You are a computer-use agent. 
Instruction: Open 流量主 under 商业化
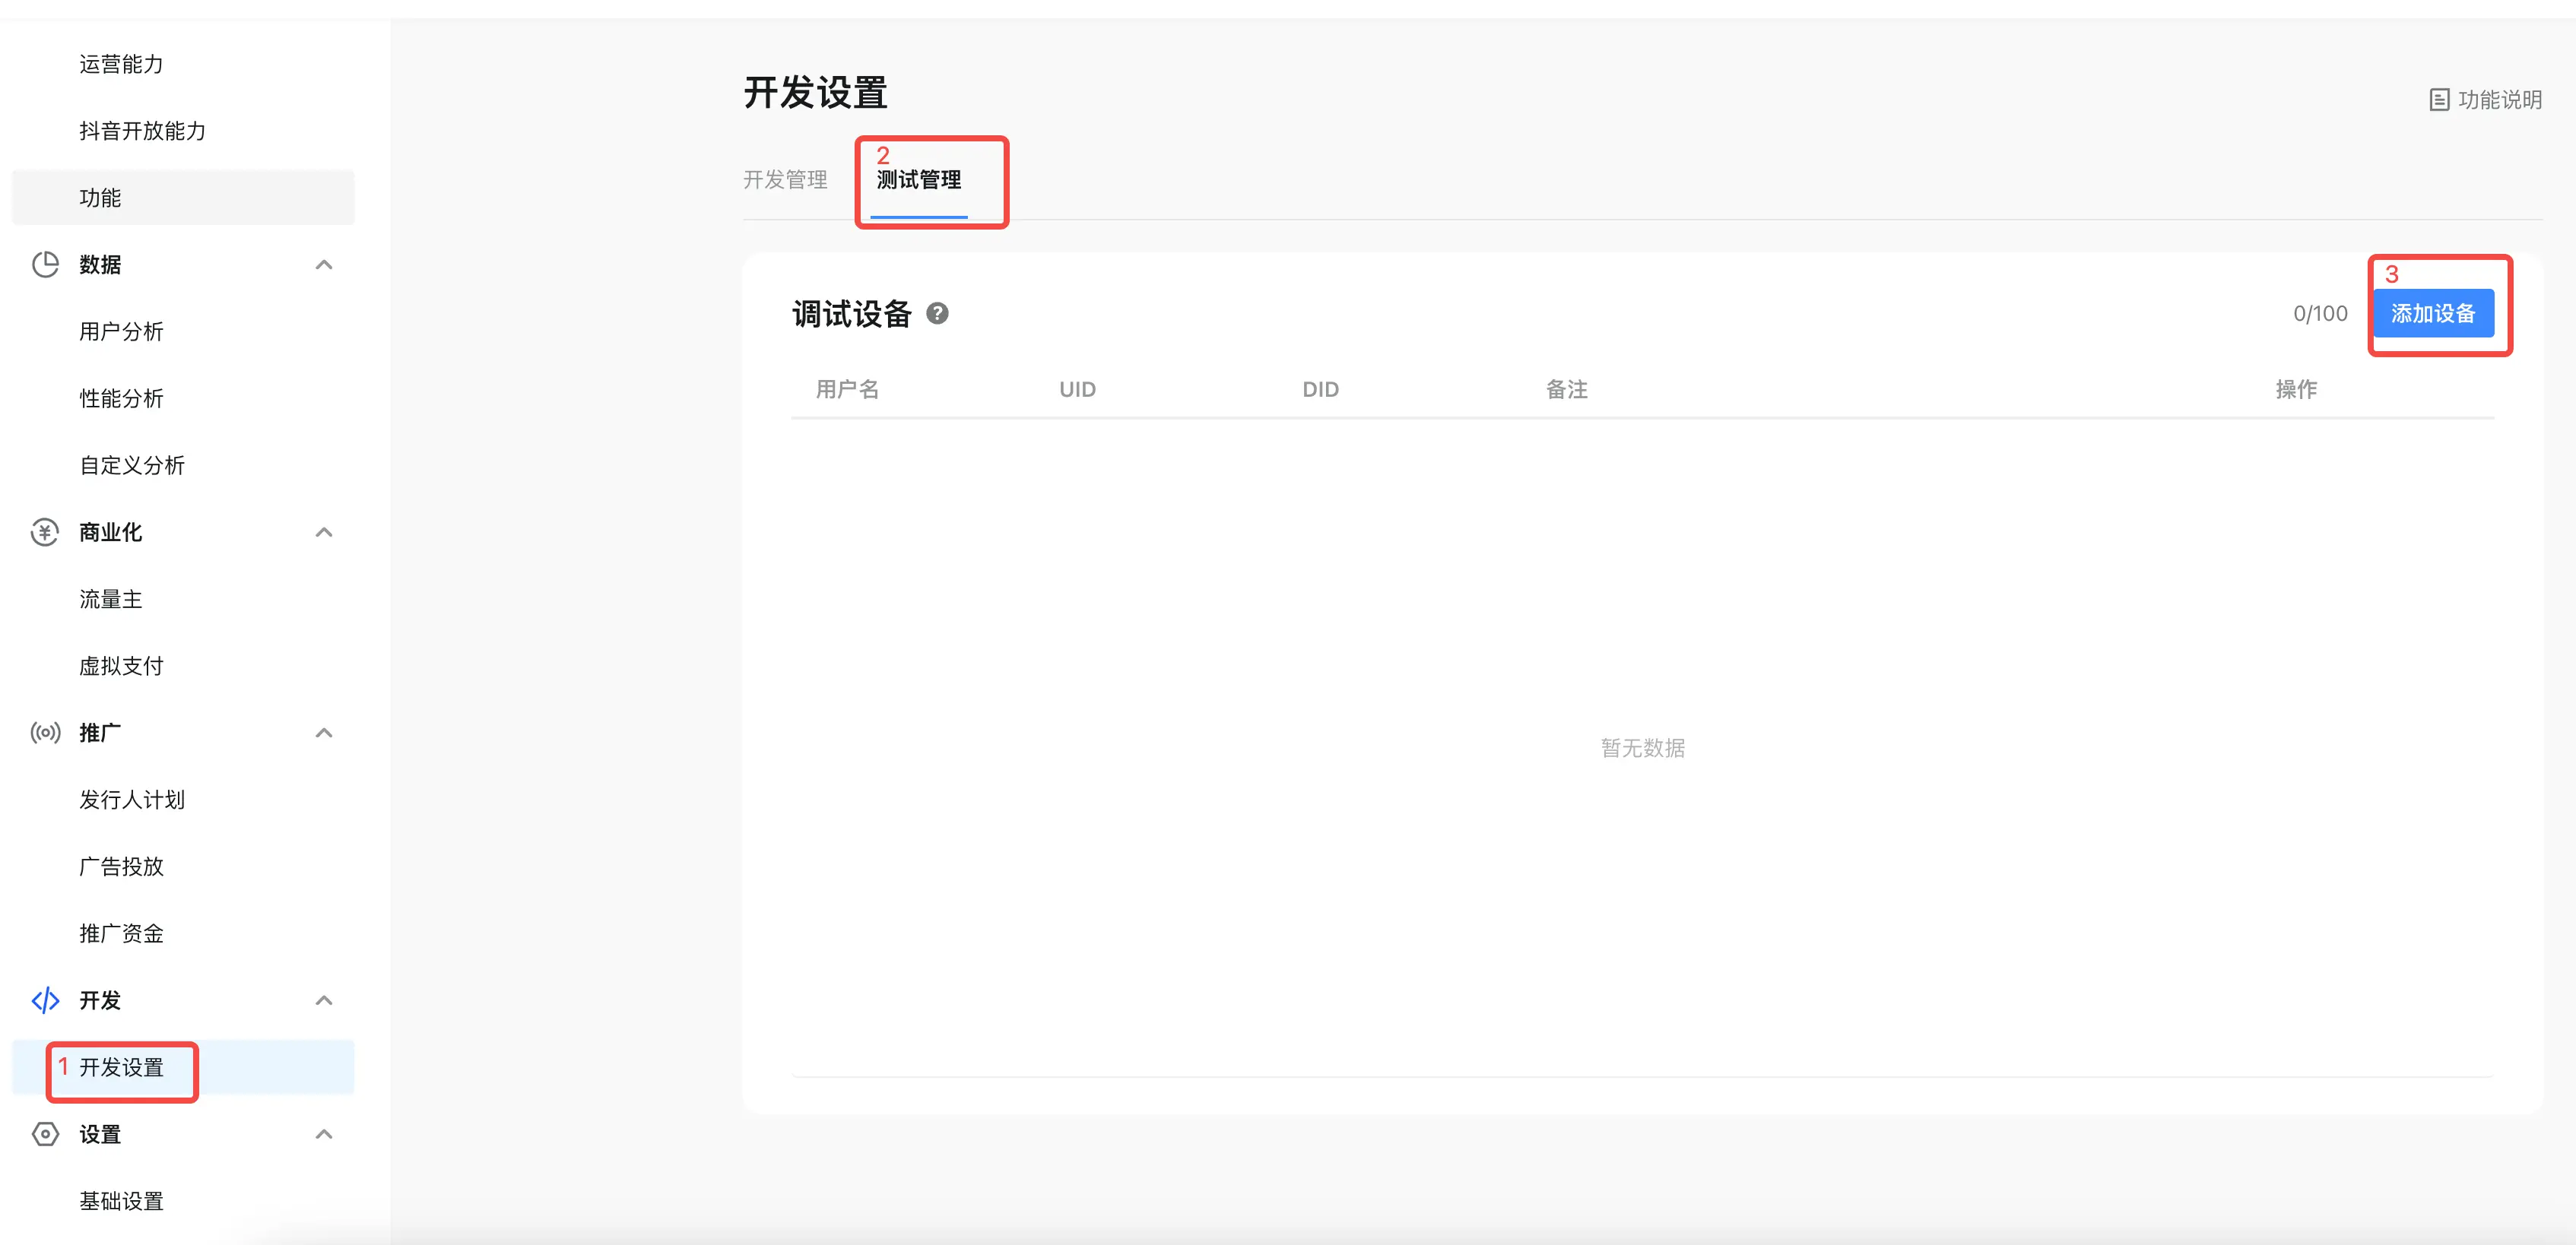(x=110, y=599)
